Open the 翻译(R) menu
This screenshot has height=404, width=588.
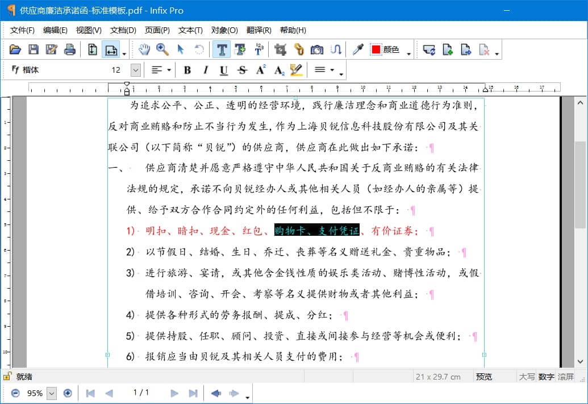tap(259, 30)
